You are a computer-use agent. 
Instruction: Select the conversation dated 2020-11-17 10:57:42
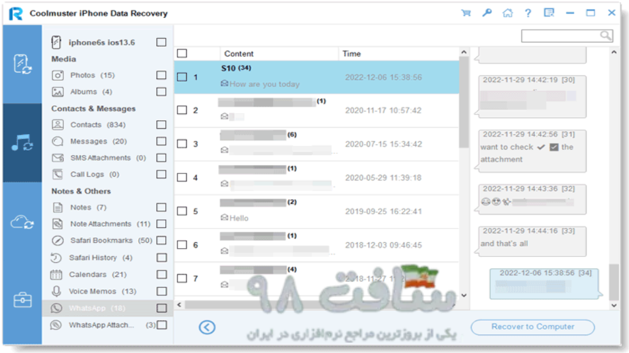coord(316,110)
